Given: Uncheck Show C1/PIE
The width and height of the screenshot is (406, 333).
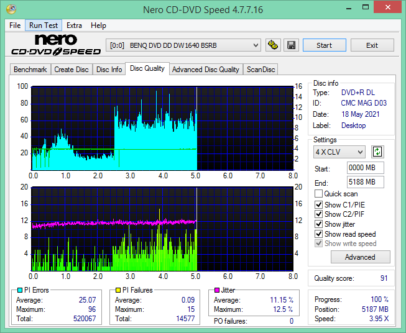Looking at the screenshot, I should pyautogui.click(x=318, y=204).
